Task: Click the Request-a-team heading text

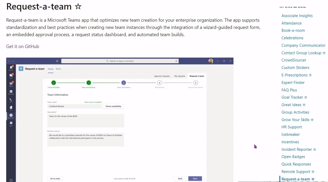Action: [39, 6]
